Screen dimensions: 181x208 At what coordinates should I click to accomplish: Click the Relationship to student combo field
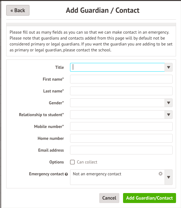tap(117, 115)
